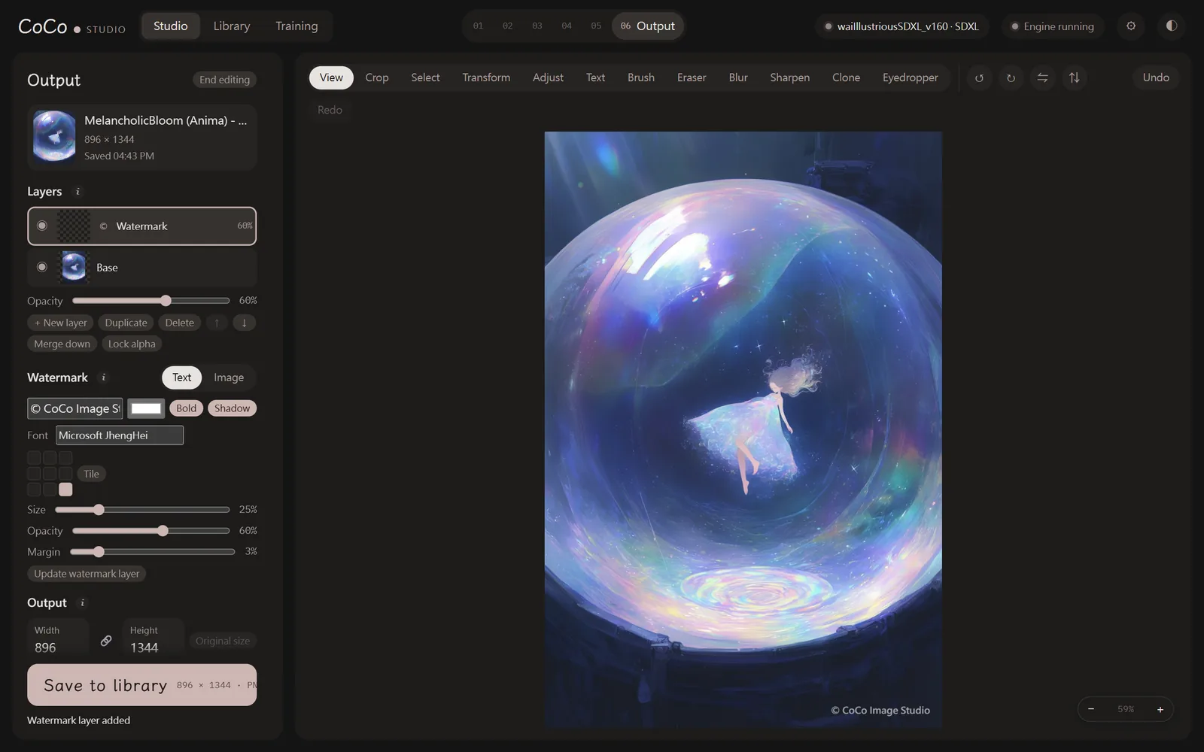The image size is (1204, 752).
Task: Place watermark at the bottom-right anchor
Action: click(65, 490)
